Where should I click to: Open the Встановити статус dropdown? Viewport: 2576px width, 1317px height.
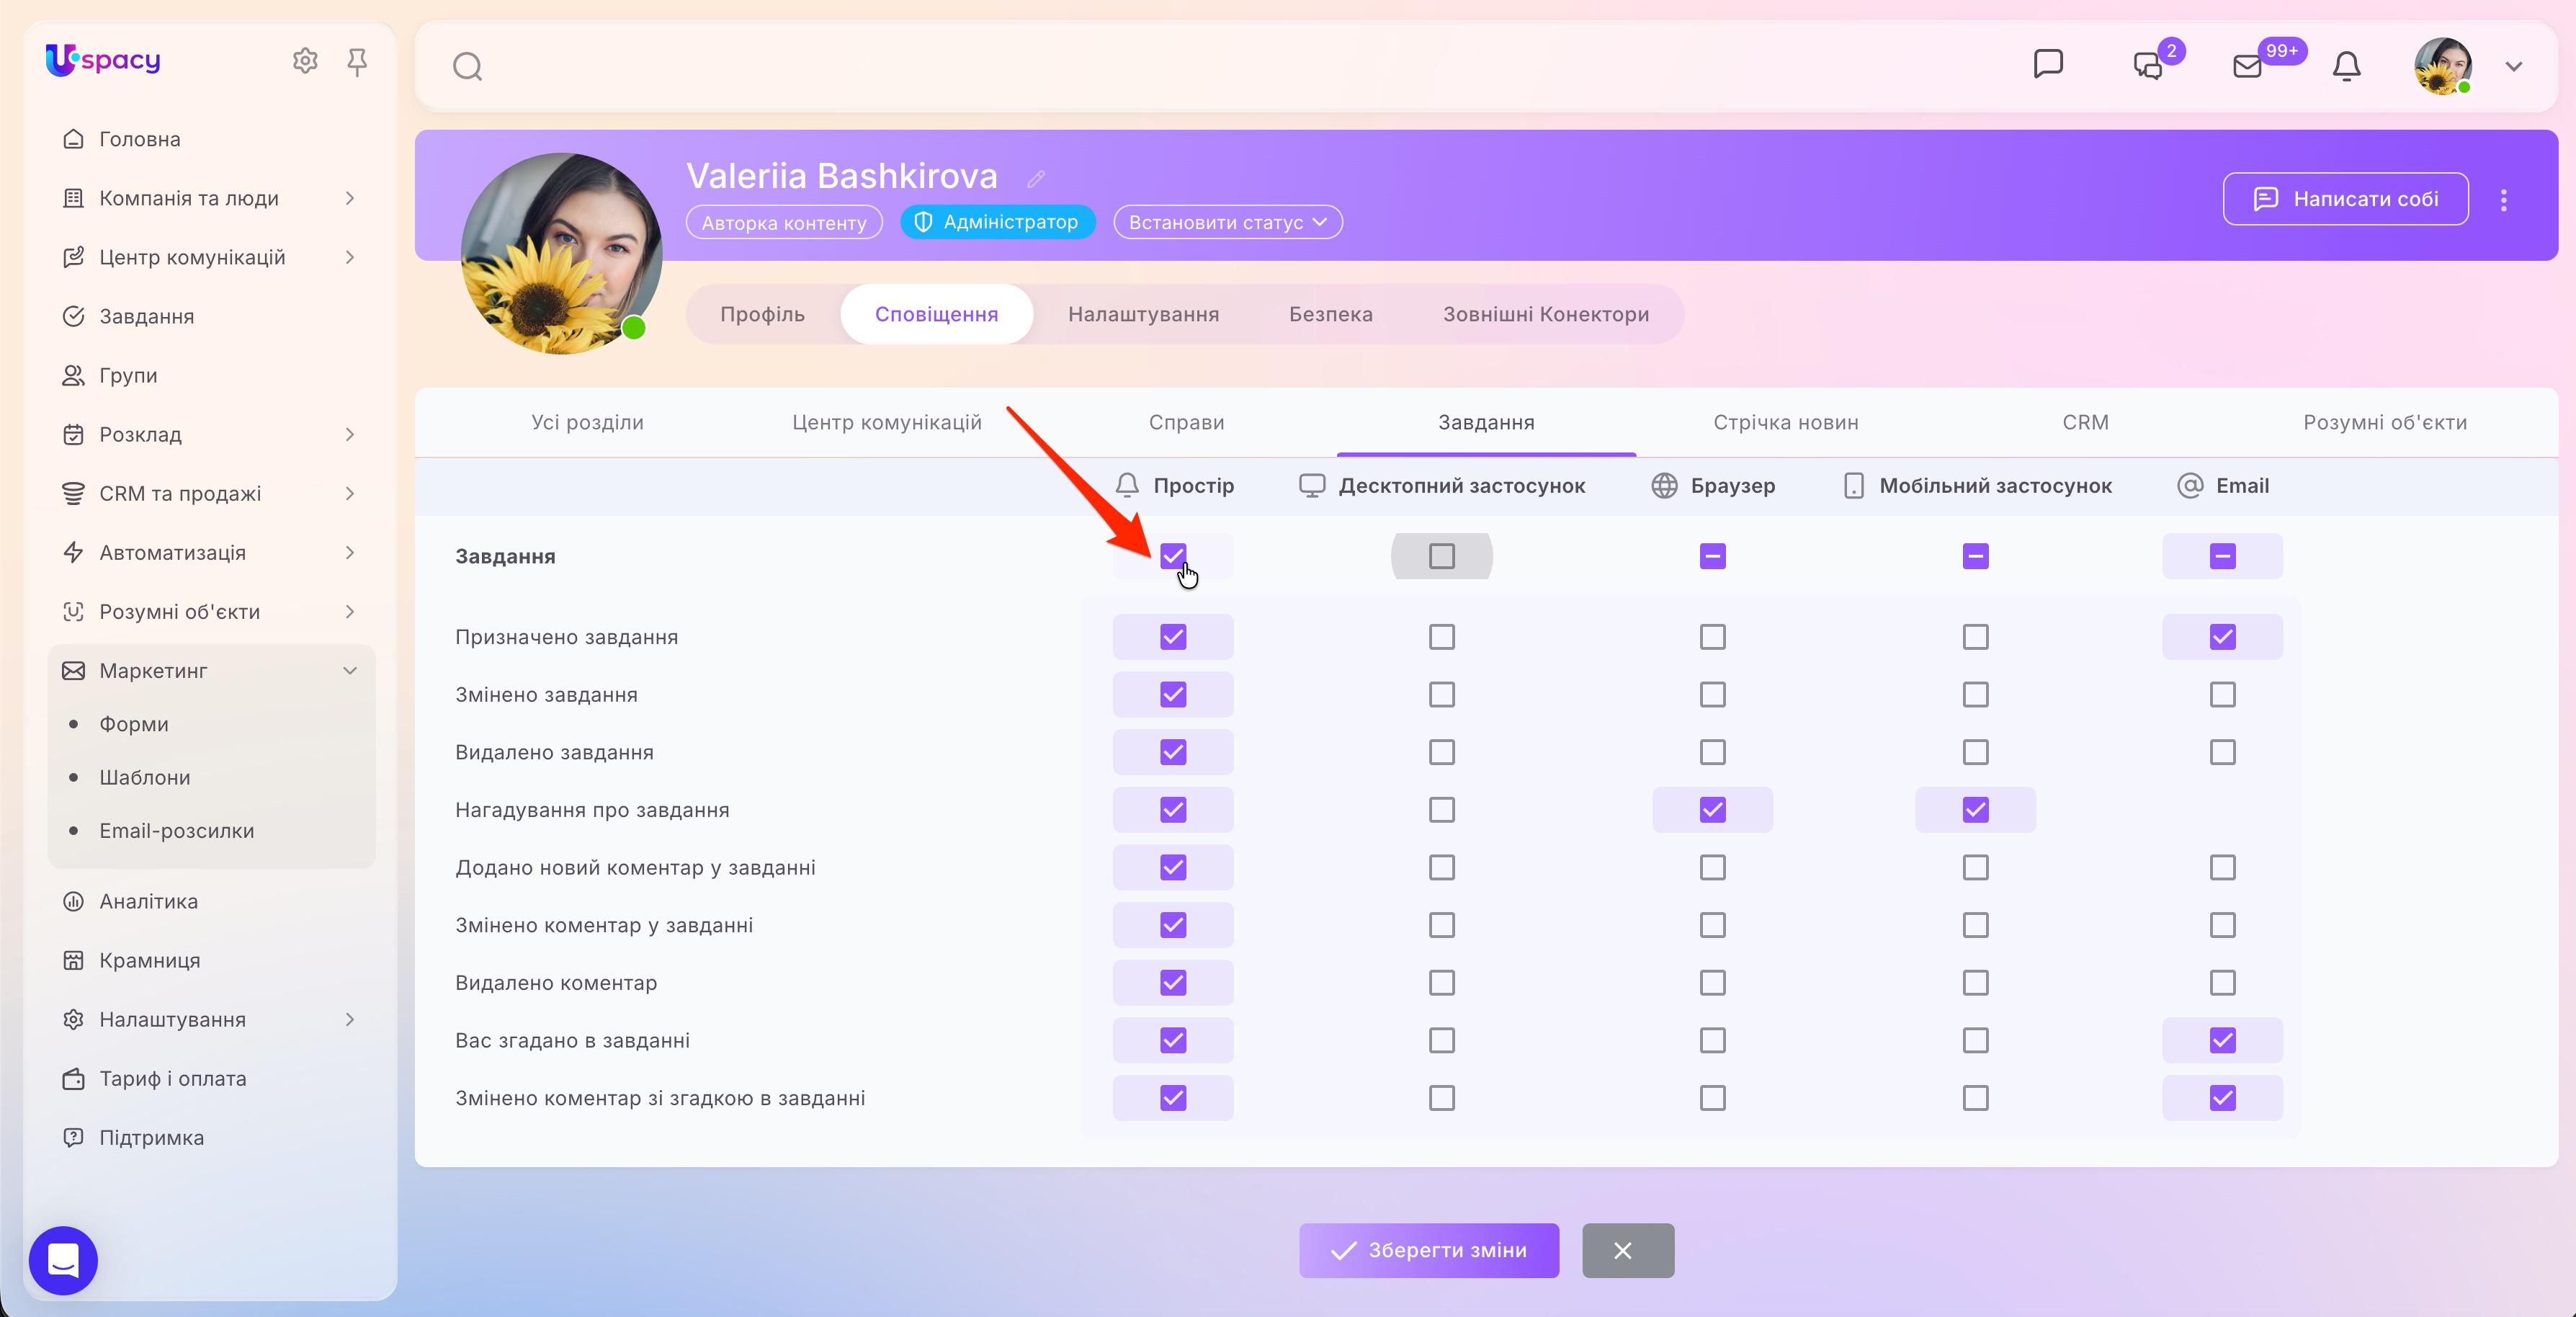click(x=1227, y=222)
